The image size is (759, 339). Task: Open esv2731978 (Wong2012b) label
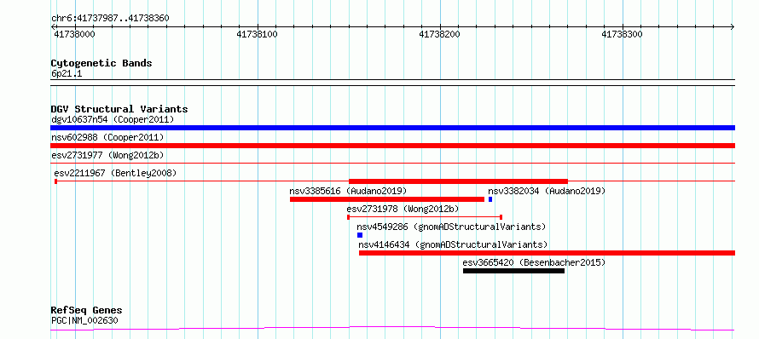[x=403, y=209]
